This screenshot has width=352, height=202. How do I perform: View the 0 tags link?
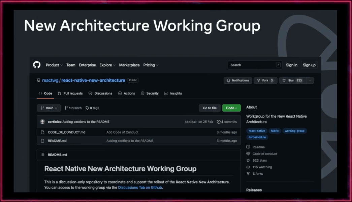pyautogui.click(x=93, y=108)
